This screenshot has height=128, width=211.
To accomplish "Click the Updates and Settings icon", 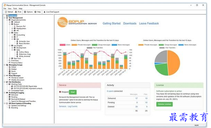I will coord(10,106).
